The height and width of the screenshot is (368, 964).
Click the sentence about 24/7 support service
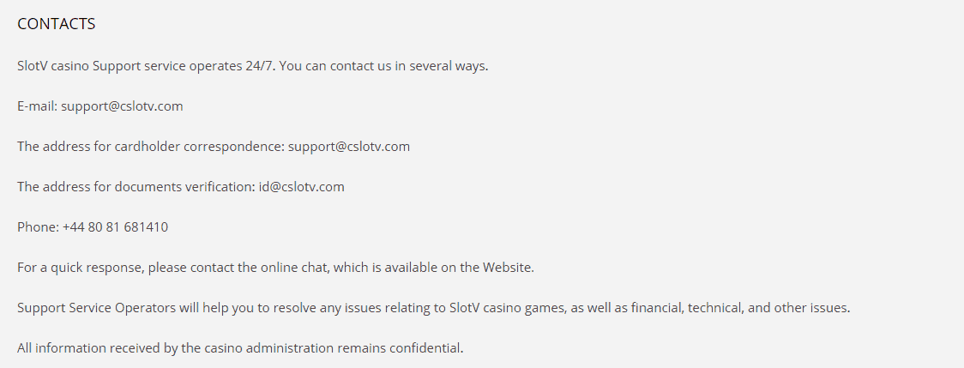(253, 66)
